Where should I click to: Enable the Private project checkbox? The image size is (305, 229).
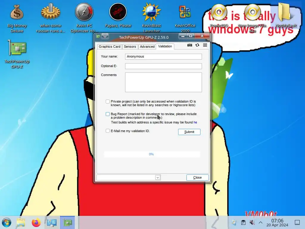coord(108,101)
